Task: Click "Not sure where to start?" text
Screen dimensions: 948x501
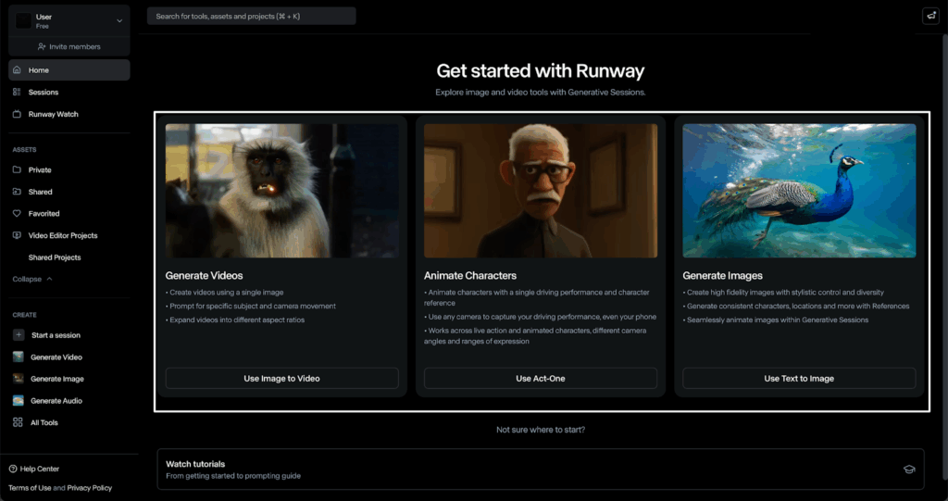Action: coord(541,430)
